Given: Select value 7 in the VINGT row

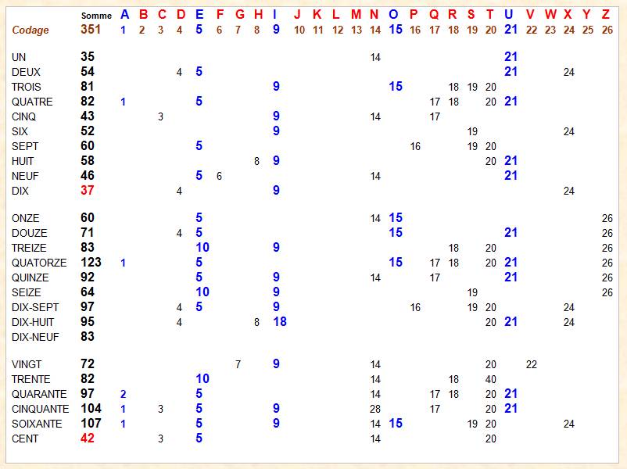Looking at the screenshot, I should 238,364.
